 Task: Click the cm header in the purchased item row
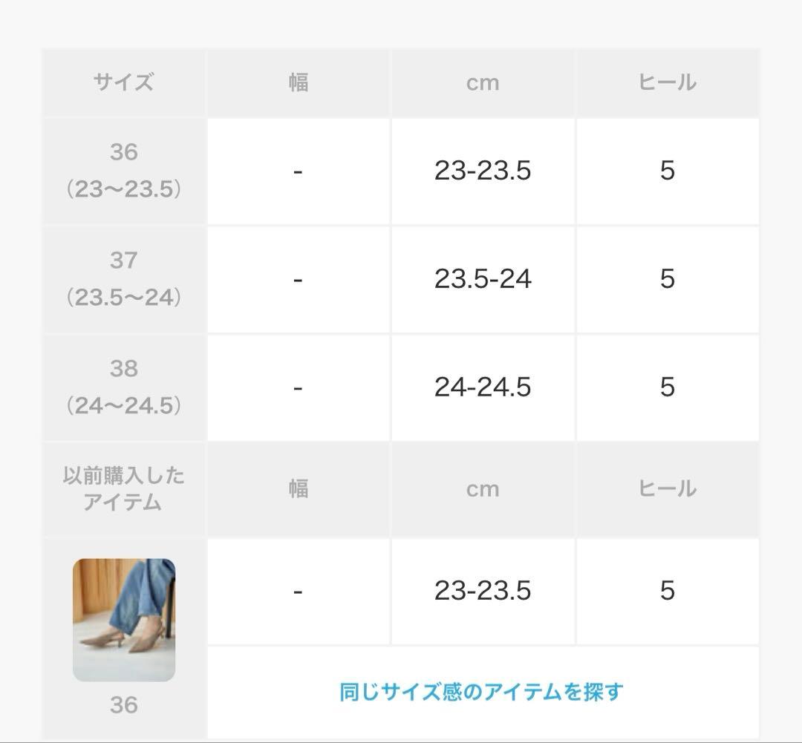[x=483, y=488]
